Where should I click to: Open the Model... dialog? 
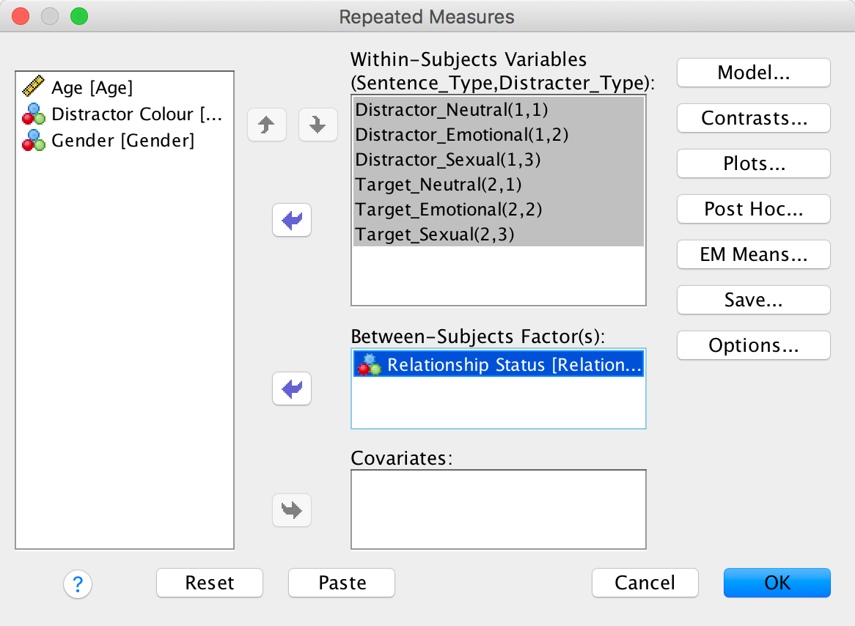tap(753, 73)
